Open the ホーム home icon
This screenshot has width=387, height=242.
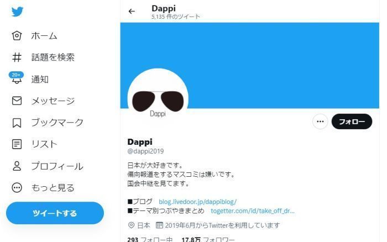(x=17, y=36)
